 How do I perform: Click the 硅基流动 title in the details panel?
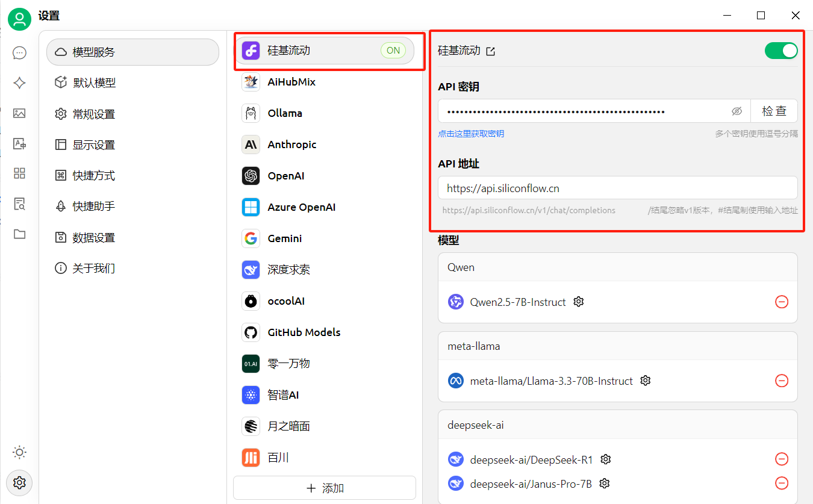pos(459,51)
